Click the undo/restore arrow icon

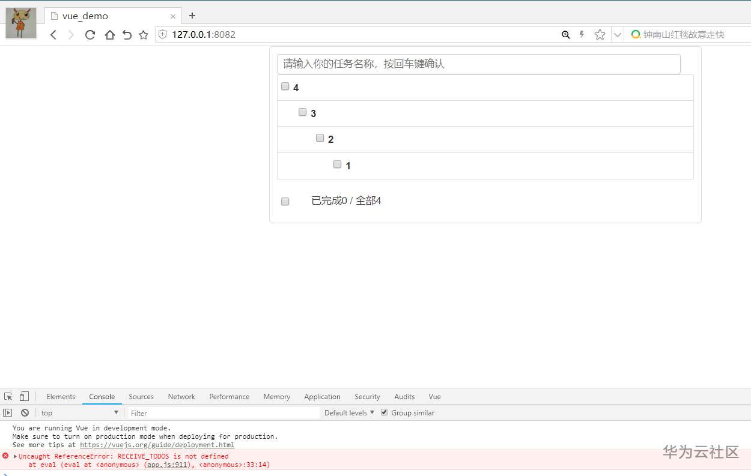[127, 35]
